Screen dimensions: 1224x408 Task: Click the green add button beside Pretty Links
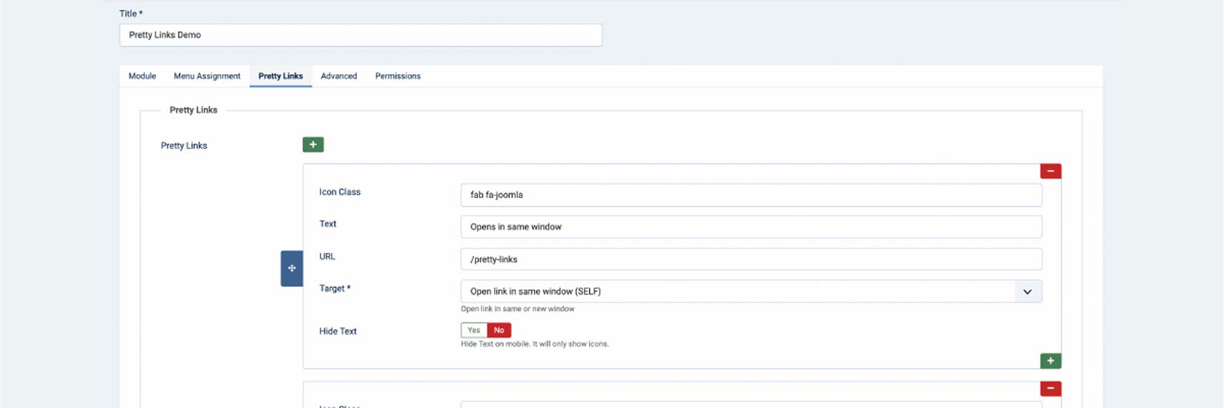coord(313,145)
